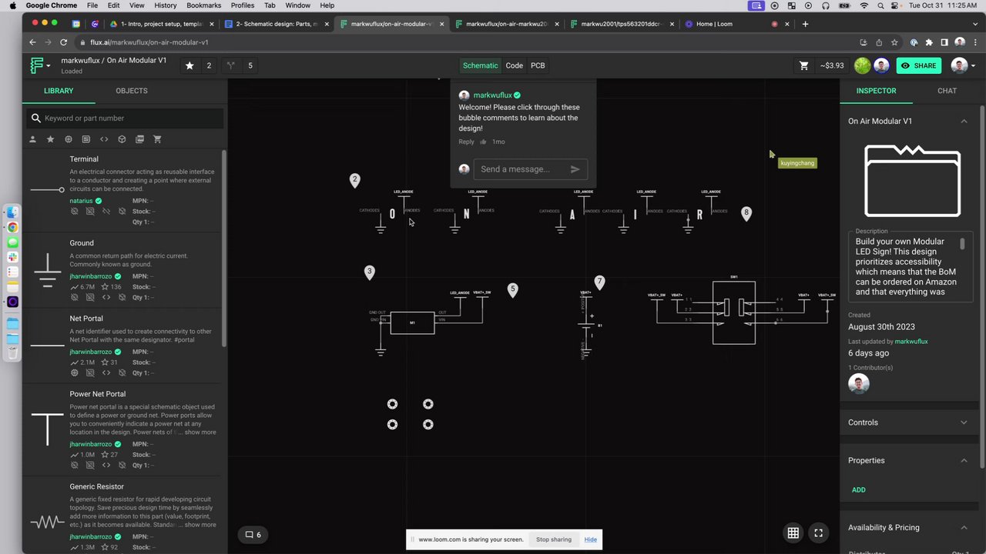Collapse the On Air Modular V1 section
The image size is (986, 554).
pyautogui.click(x=964, y=121)
